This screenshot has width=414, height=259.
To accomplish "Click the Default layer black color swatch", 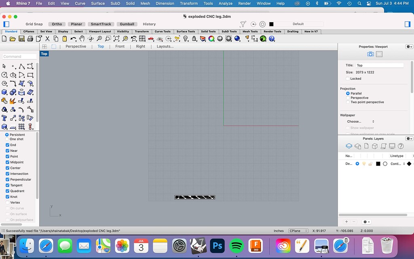I will pyautogui.click(x=378, y=164).
